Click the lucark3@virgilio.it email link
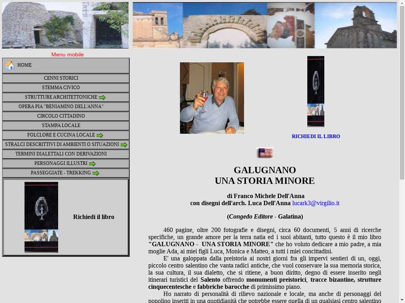Viewport: 405px width, 303px height. coord(316,203)
